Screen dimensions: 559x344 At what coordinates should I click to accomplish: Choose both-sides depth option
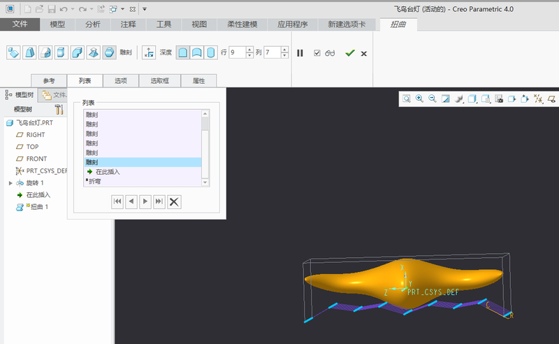[x=197, y=53]
